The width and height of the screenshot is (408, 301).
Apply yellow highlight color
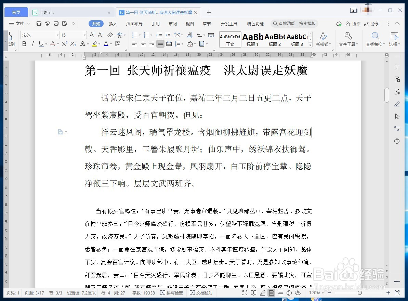coord(94,44)
